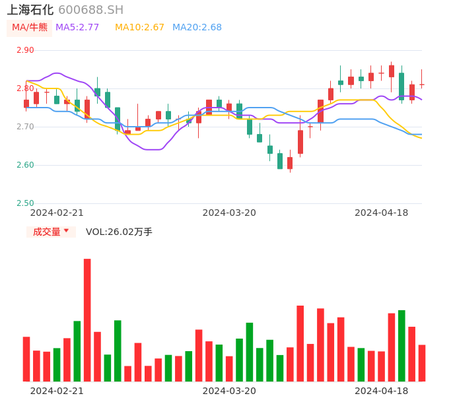Click the MA/牛熊 indicator button
This screenshot has width=453, height=400.
[30, 28]
